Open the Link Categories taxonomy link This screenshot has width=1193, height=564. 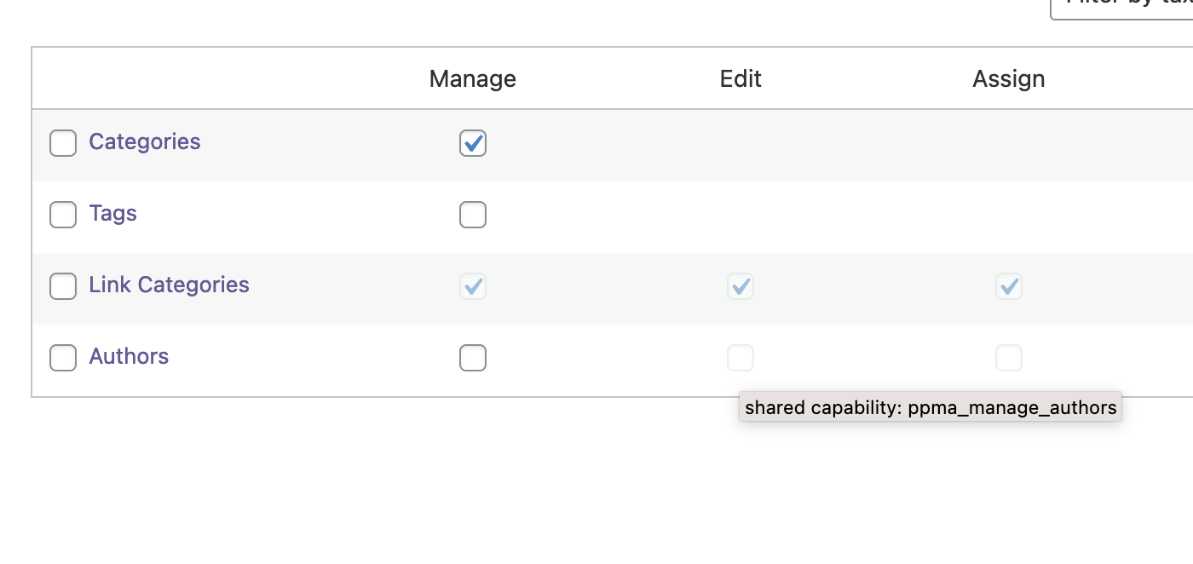[x=168, y=285]
